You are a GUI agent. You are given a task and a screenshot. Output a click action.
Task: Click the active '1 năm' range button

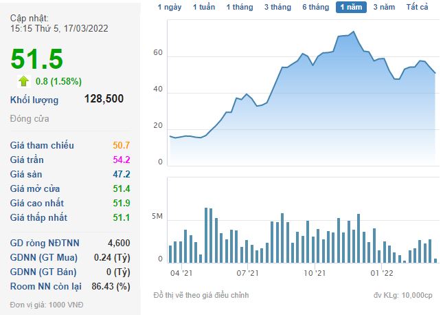point(351,8)
